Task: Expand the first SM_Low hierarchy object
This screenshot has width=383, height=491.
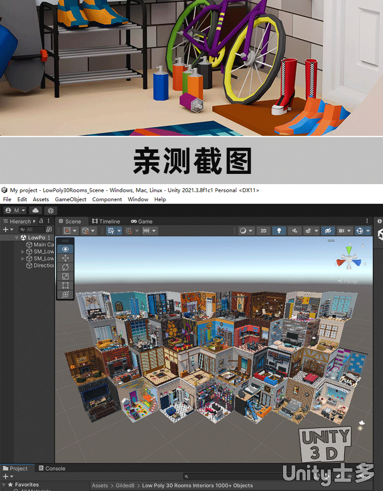Action: tap(22, 252)
